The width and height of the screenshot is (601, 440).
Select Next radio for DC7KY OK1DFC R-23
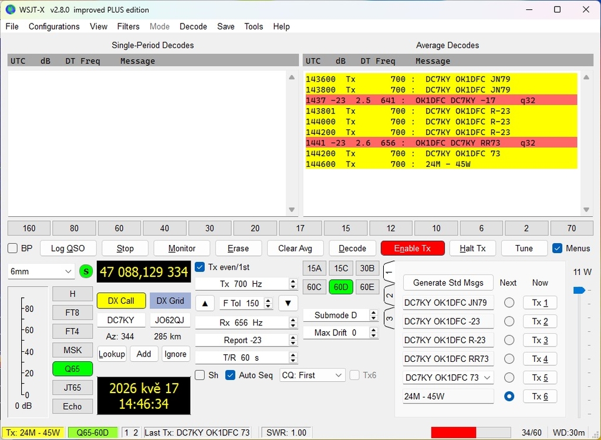(x=509, y=340)
